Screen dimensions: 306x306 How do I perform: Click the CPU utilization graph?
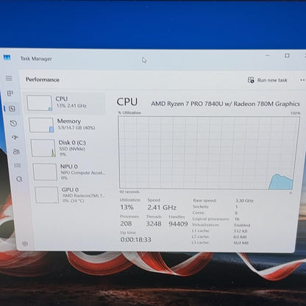click(209, 152)
